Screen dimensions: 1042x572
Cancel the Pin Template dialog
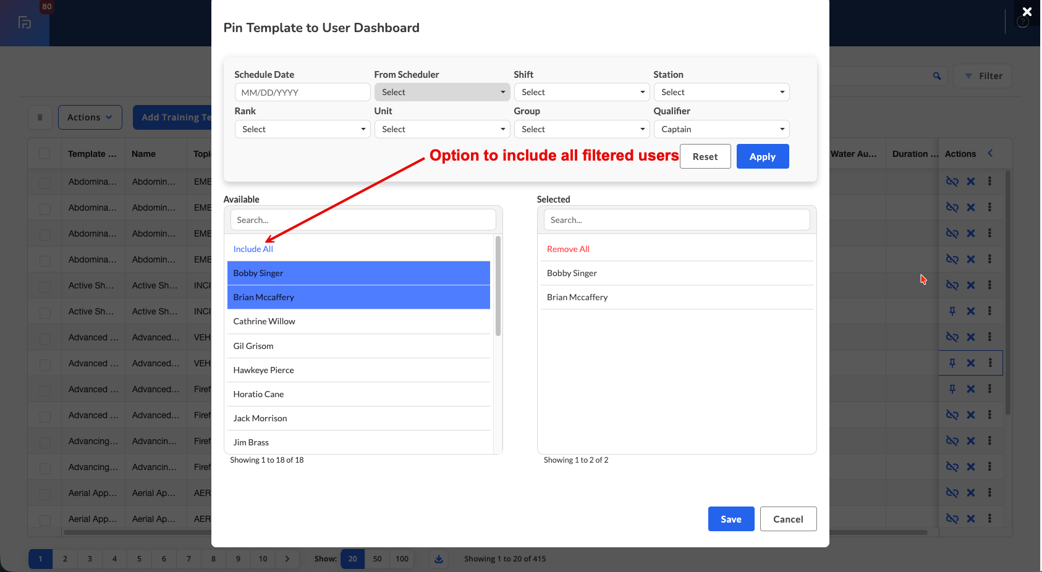788,519
